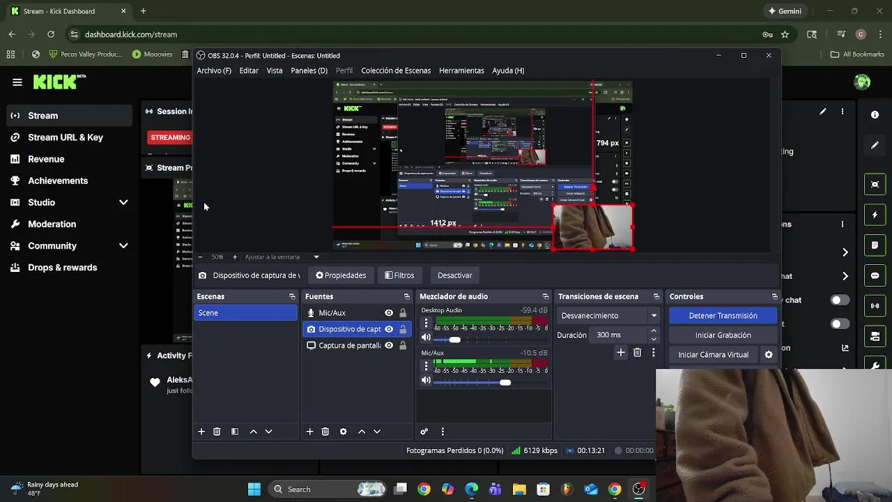Open Revenue page in Kick sidebar
The width and height of the screenshot is (892, 502).
point(46,159)
